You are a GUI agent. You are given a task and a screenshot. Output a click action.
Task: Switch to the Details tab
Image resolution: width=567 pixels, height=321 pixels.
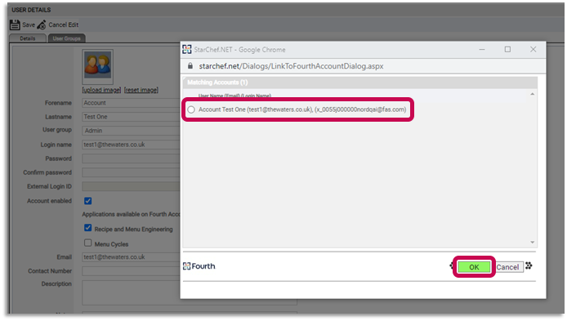[28, 38]
